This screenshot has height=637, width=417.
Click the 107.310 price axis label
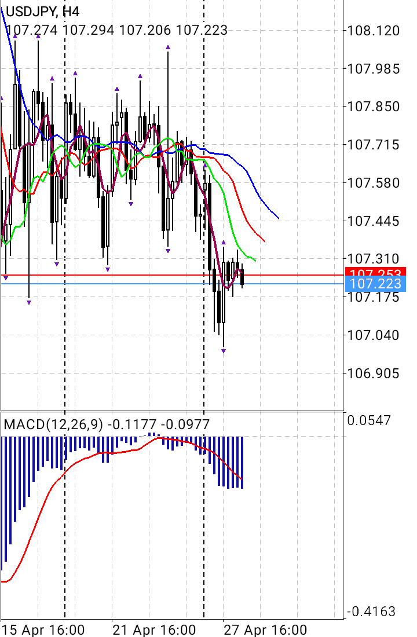click(x=373, y=259)
